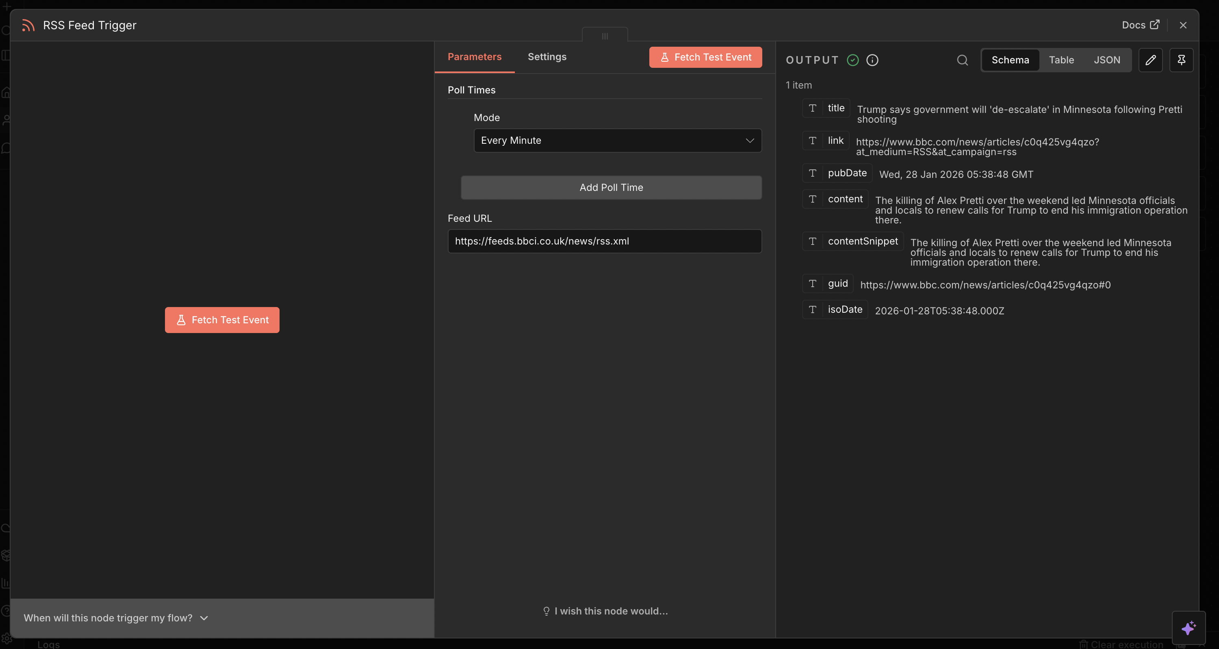Open the AI assistant sparkle icon

pyautogui.click(x=1189, y=628)
